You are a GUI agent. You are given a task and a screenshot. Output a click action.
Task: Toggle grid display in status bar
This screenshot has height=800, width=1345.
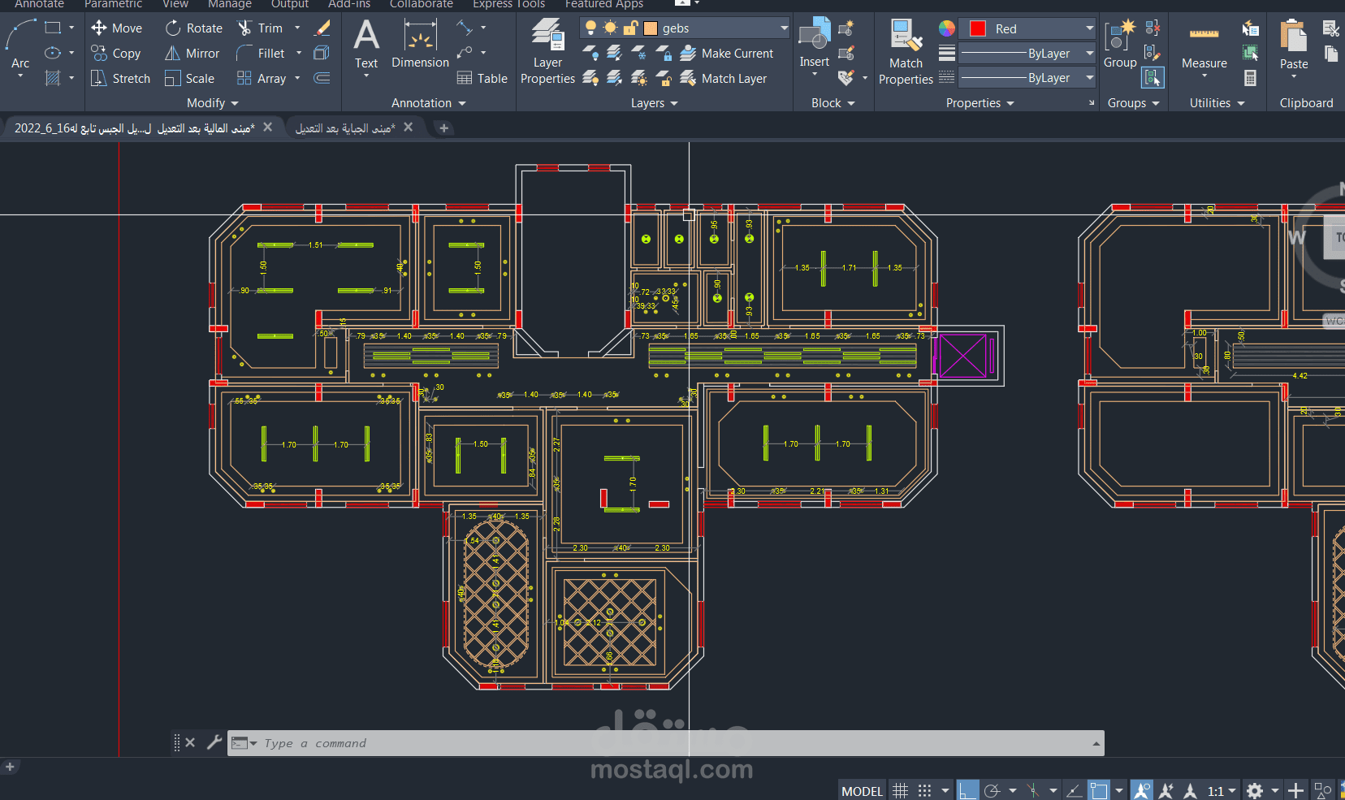[900, 789]
